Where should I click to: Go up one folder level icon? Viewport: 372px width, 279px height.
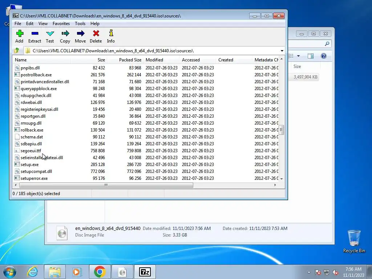(x=17, y=50)
